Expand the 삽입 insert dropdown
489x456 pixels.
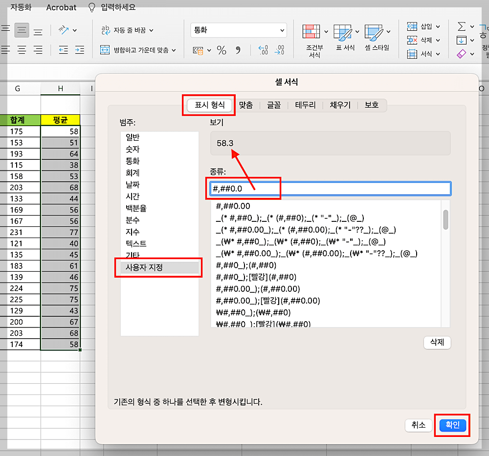coord(439,26)
